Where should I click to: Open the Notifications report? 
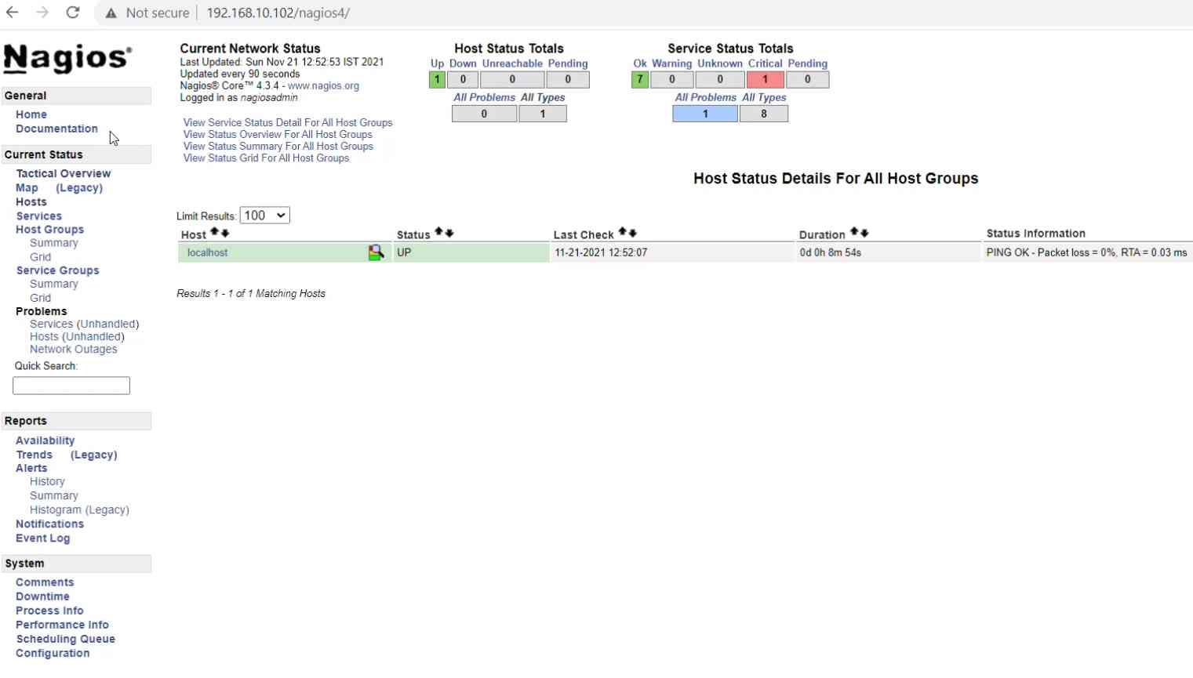(49, 524)
